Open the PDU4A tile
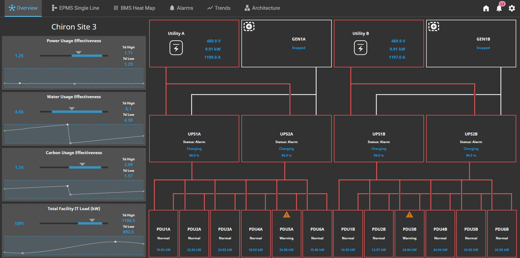 coord(256,234)
